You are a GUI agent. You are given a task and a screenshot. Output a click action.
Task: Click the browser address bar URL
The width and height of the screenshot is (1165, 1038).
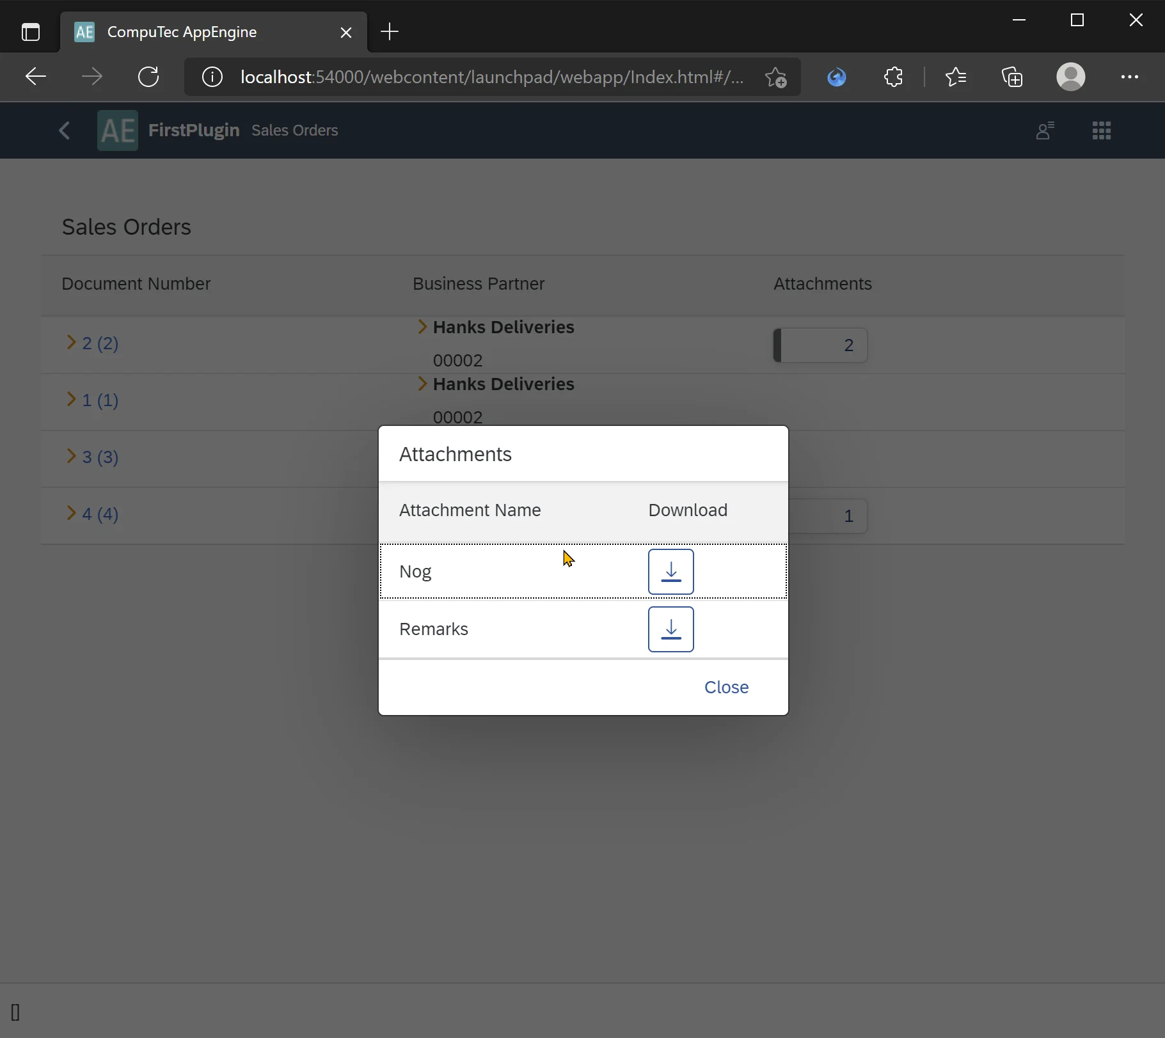[491, 77]
